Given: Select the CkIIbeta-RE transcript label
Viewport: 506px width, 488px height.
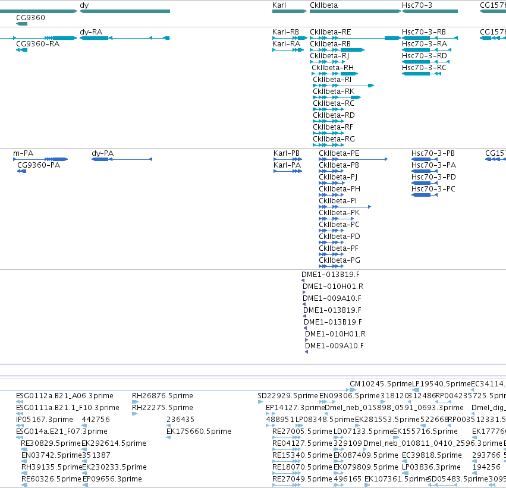Looking at the screenshot, I should 331,32.
